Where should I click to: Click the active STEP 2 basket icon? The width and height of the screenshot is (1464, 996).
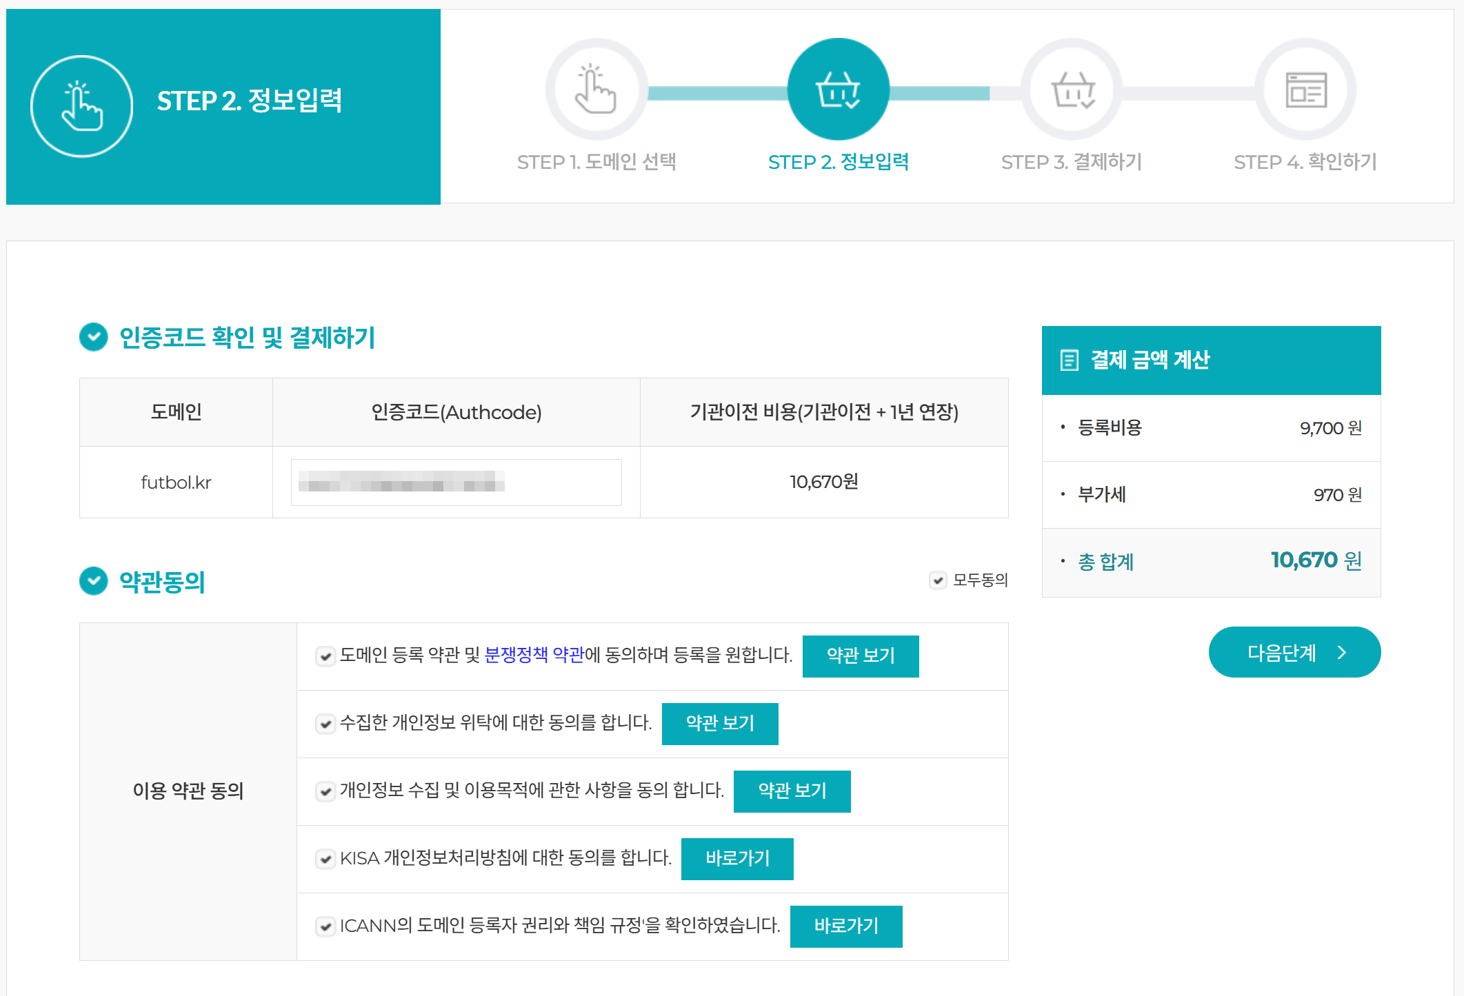pos(838,90)
